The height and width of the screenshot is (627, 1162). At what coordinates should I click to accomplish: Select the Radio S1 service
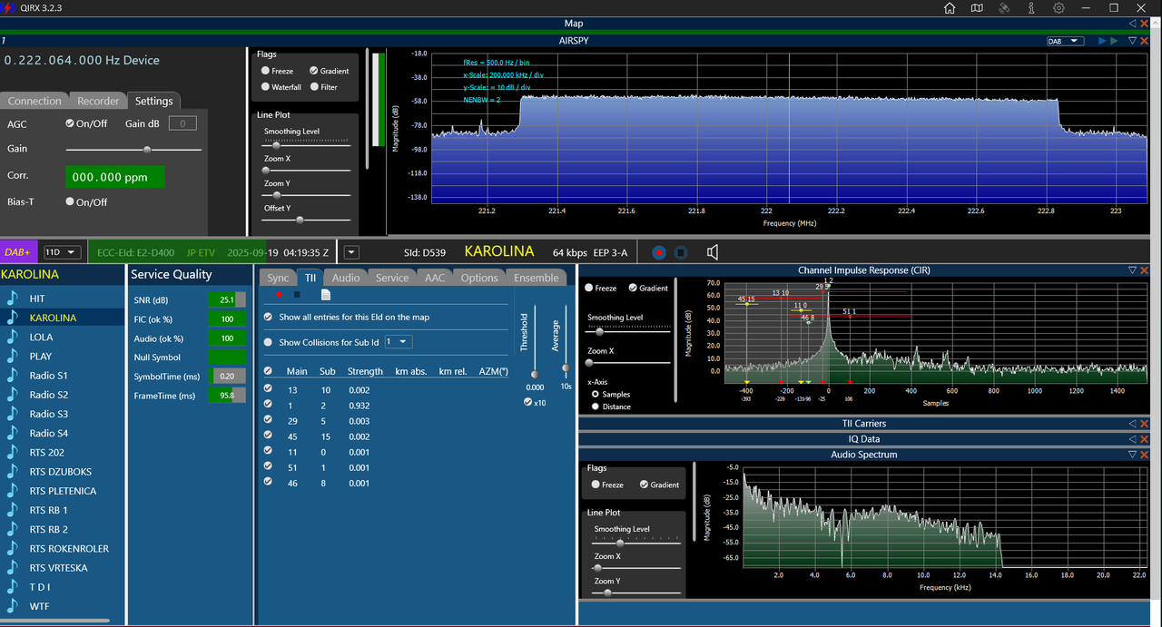tap(48, 375)
